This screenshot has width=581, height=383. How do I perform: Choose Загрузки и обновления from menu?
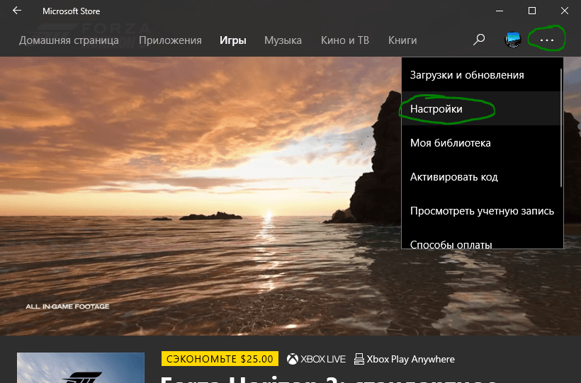click(481, 74)
